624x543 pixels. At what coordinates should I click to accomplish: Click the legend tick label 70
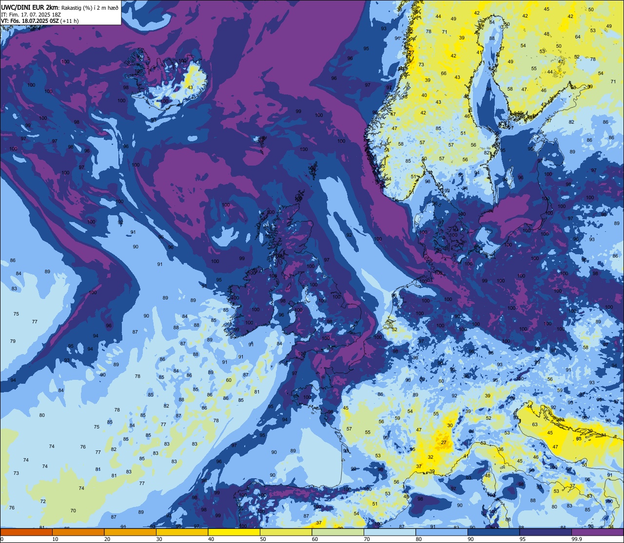(367, 539)
